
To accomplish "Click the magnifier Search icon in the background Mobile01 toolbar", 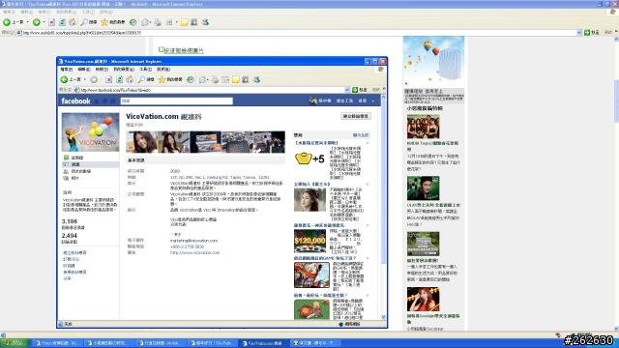I will [84, 22].
